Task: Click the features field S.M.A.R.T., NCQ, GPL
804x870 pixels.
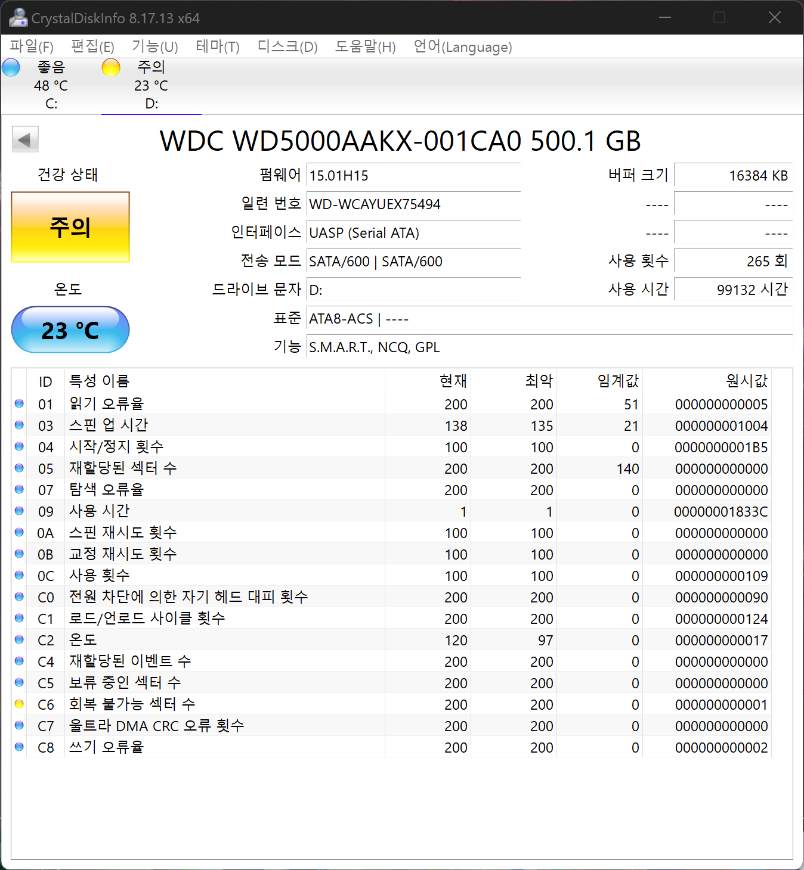Action: coord(549,347)
